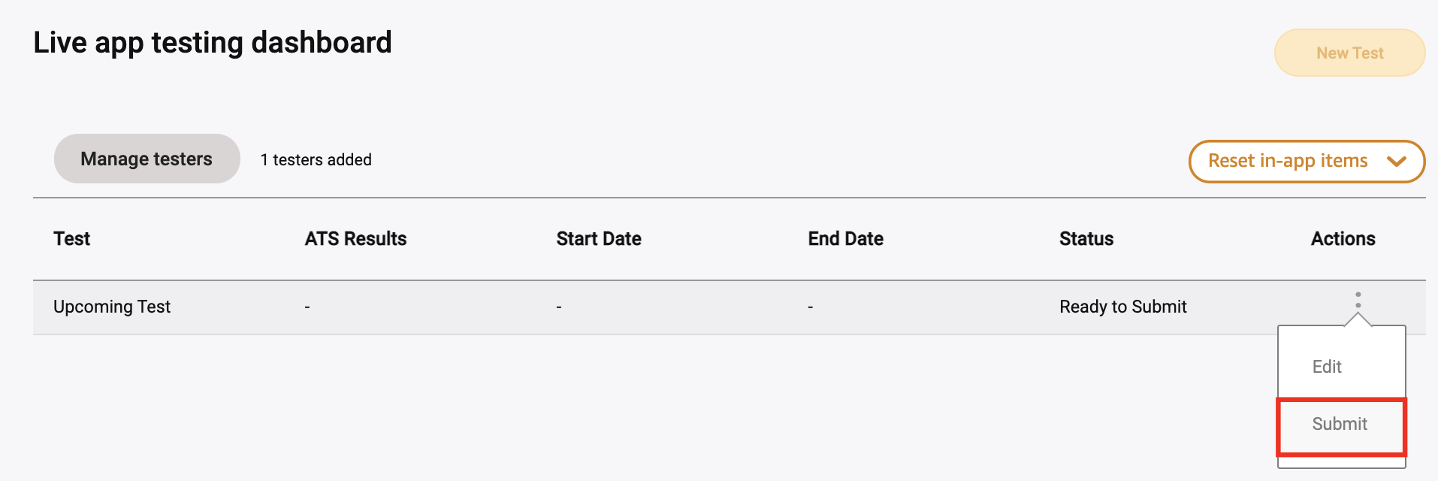
Task: Choose Edit from the actions popup
Action: click(x=1327, y=367)
